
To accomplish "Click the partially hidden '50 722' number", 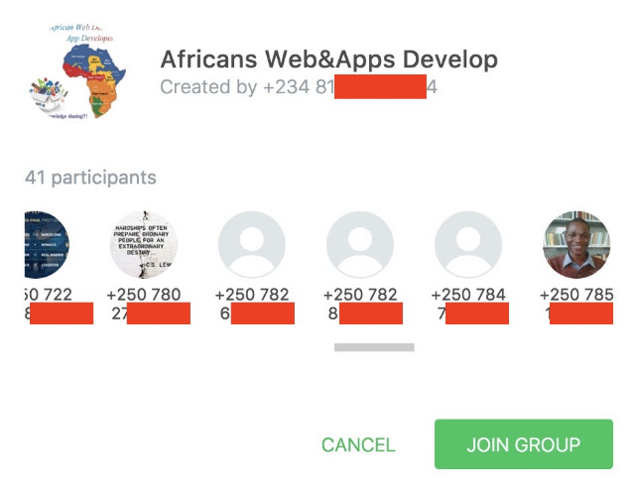I will (x=49, y=295).
